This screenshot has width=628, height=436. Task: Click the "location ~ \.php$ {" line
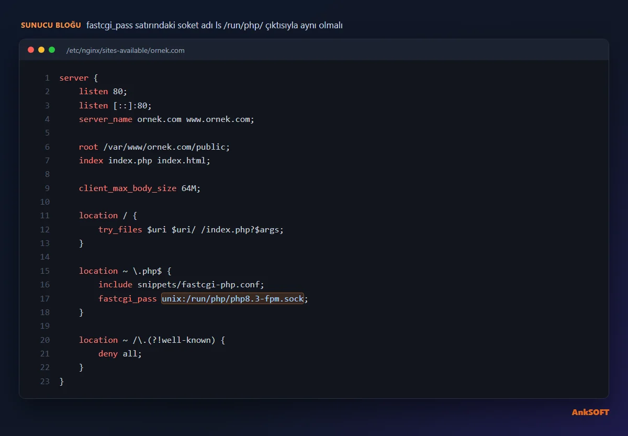pyautogui.click(x=125, y=271)
